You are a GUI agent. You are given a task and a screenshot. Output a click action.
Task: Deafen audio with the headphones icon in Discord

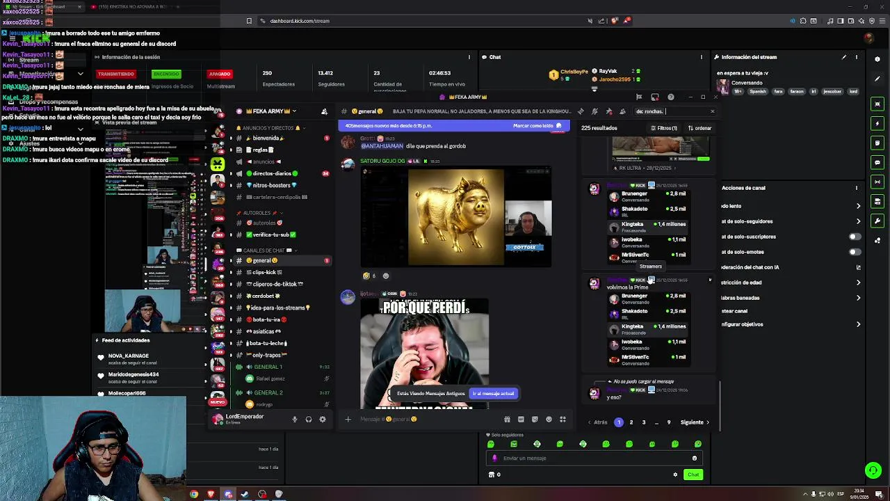point(308,419)
